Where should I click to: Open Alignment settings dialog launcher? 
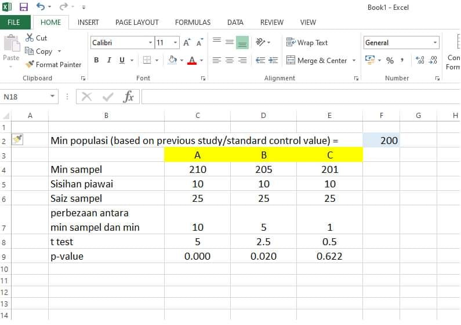356,78
